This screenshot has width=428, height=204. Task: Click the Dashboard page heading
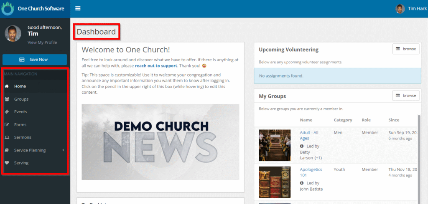point(97,32)
